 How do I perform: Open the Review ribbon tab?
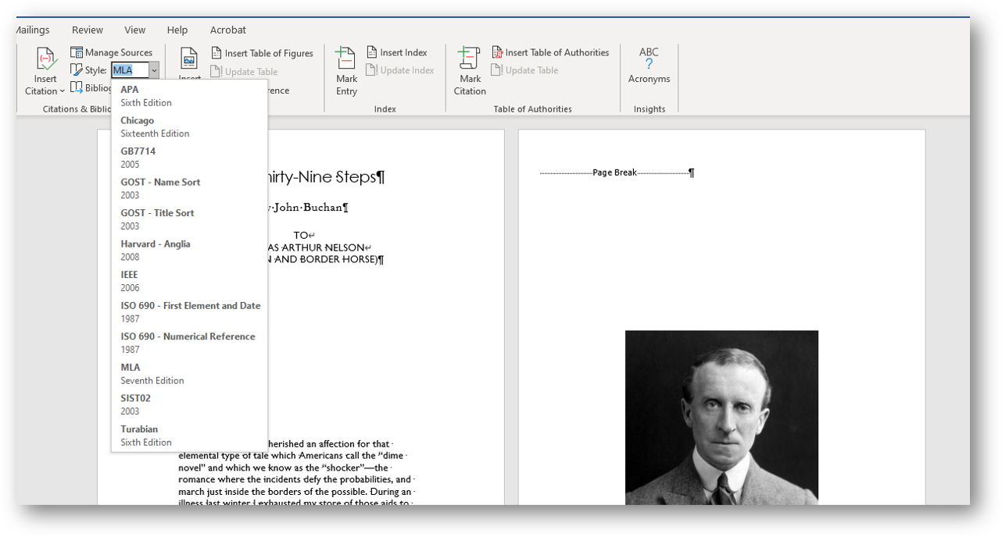[88, 30]
